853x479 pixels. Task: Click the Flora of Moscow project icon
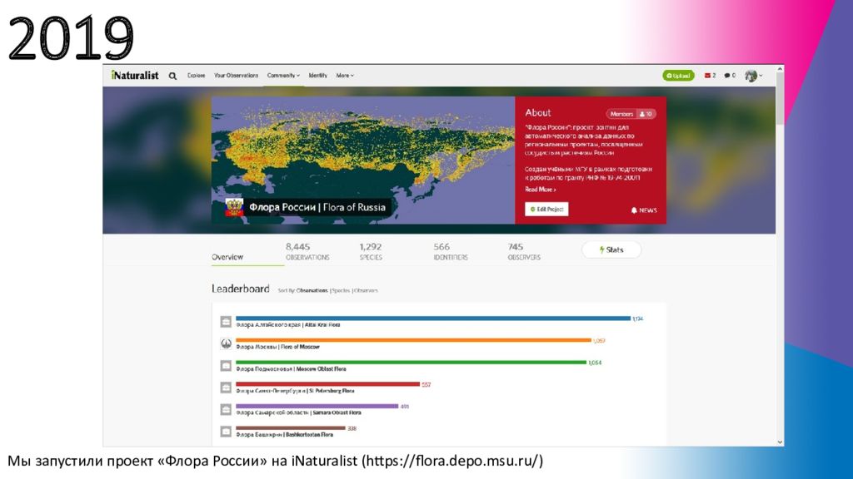pyautogui.click(x=226, y=343)
